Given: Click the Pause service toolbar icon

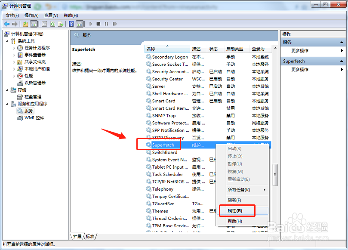Looking at the screenshot, I should (x=107, y=24).
